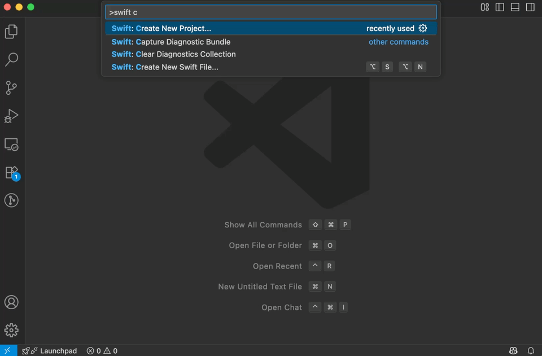Open the Git Graph activity bar icon
Image resolution: width=542 pixels, height=356 pixels.
pyautogui.click(x=11, y=200)
